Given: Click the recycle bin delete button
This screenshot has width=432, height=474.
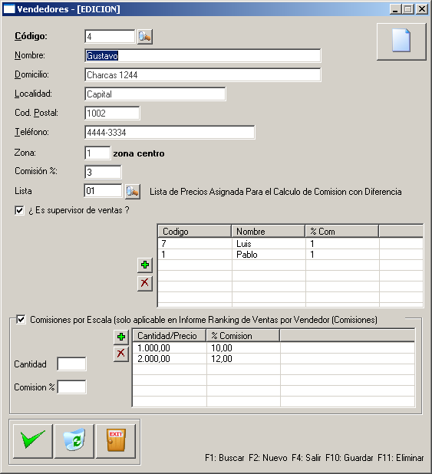Looking at the screenshot, I should point(74,441).
